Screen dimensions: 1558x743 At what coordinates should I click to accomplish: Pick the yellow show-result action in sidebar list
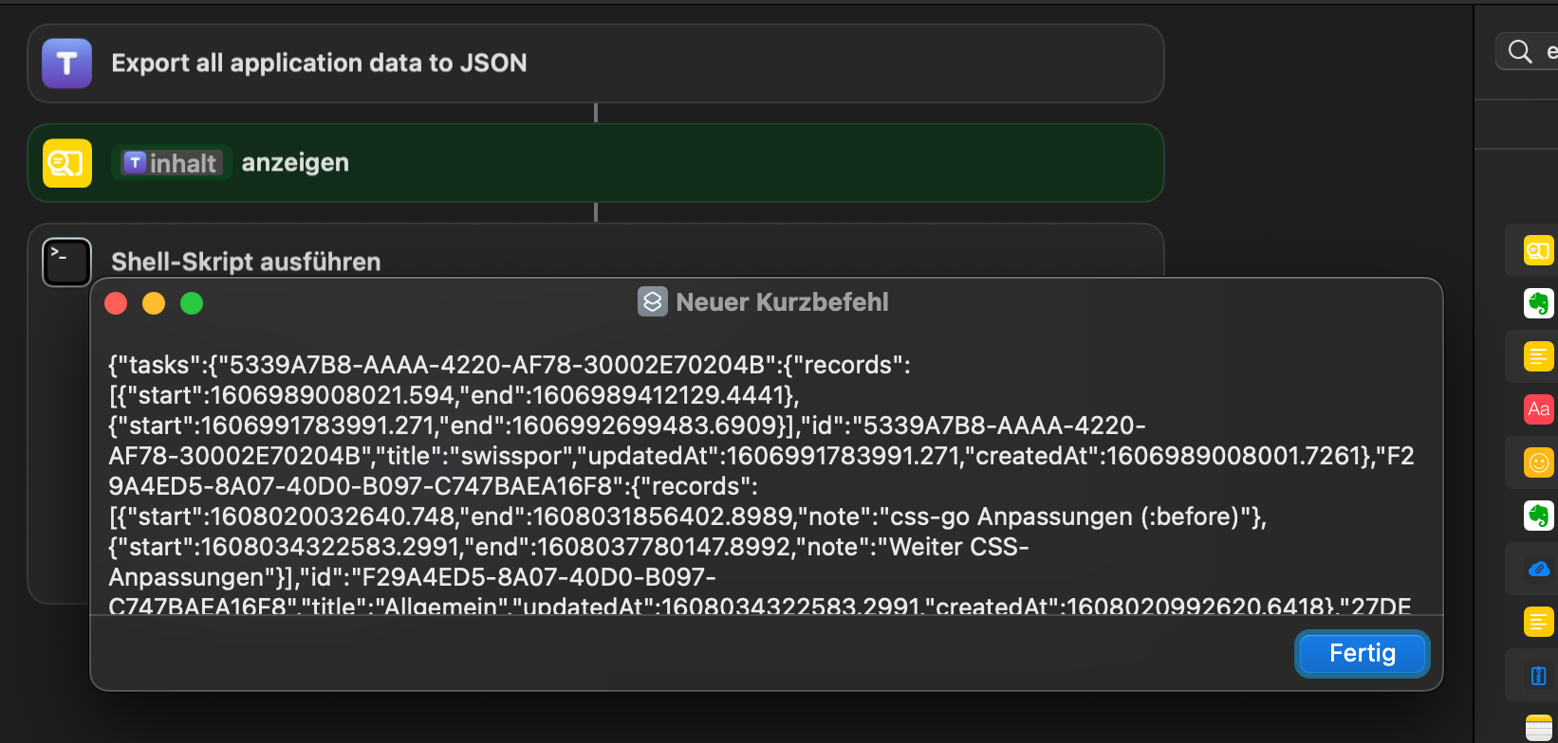[x=1538, y=250]
